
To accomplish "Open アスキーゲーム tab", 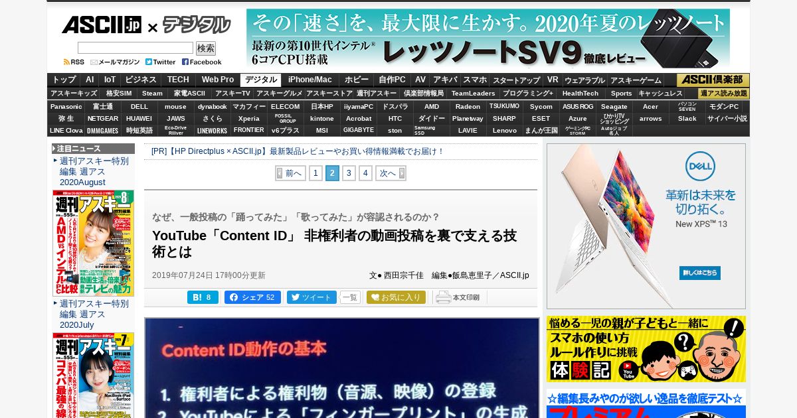I will pos(636,80).
